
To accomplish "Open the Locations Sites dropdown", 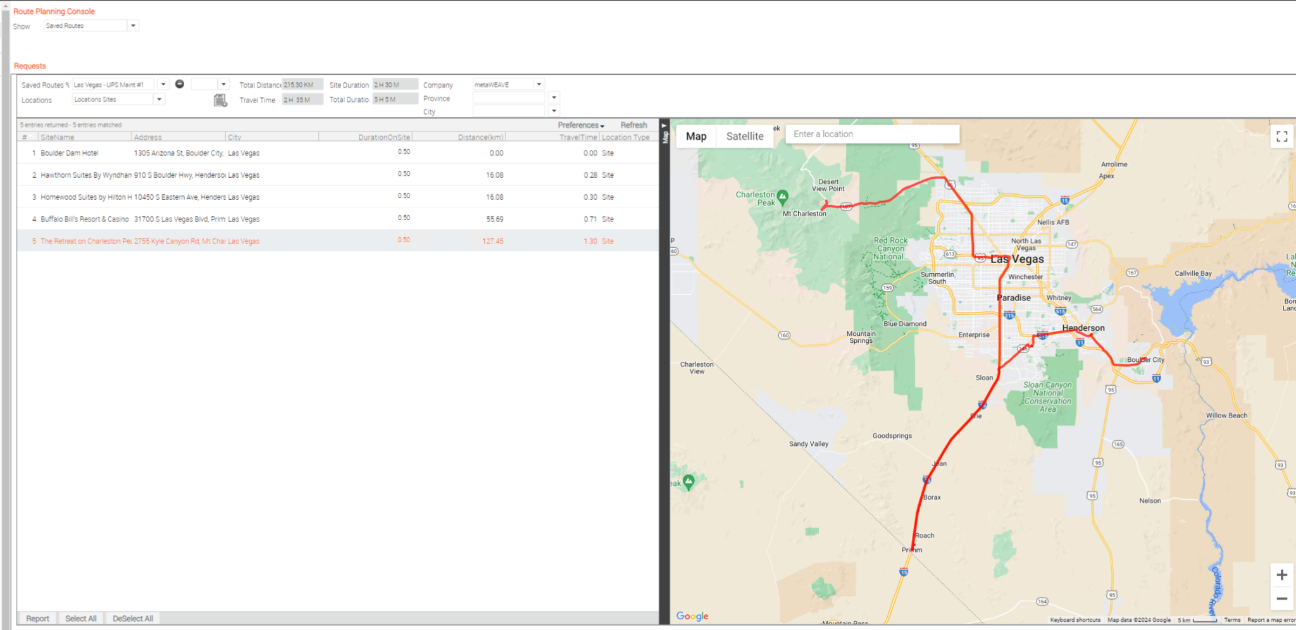I will pyautogui.click(x=159, y=99).
